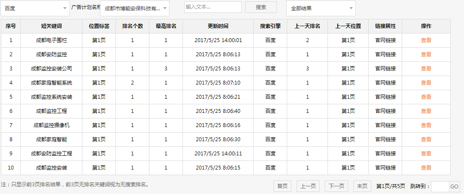Select keyword 成都监控工程

(52, 111)
